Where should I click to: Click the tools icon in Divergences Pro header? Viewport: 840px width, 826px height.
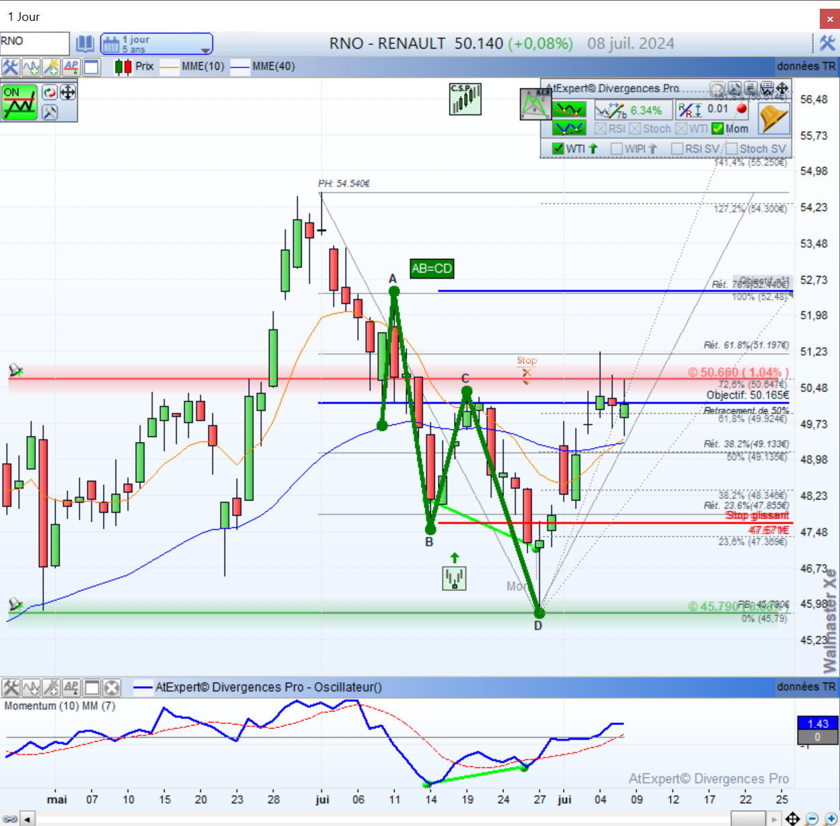[x=734, y=88]
